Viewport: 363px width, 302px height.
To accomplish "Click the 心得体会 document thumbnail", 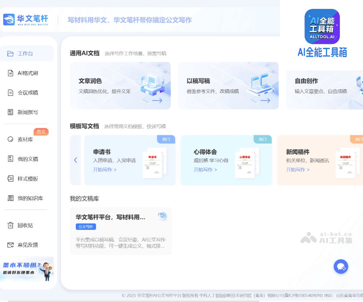I will click(x=246, y=163).
